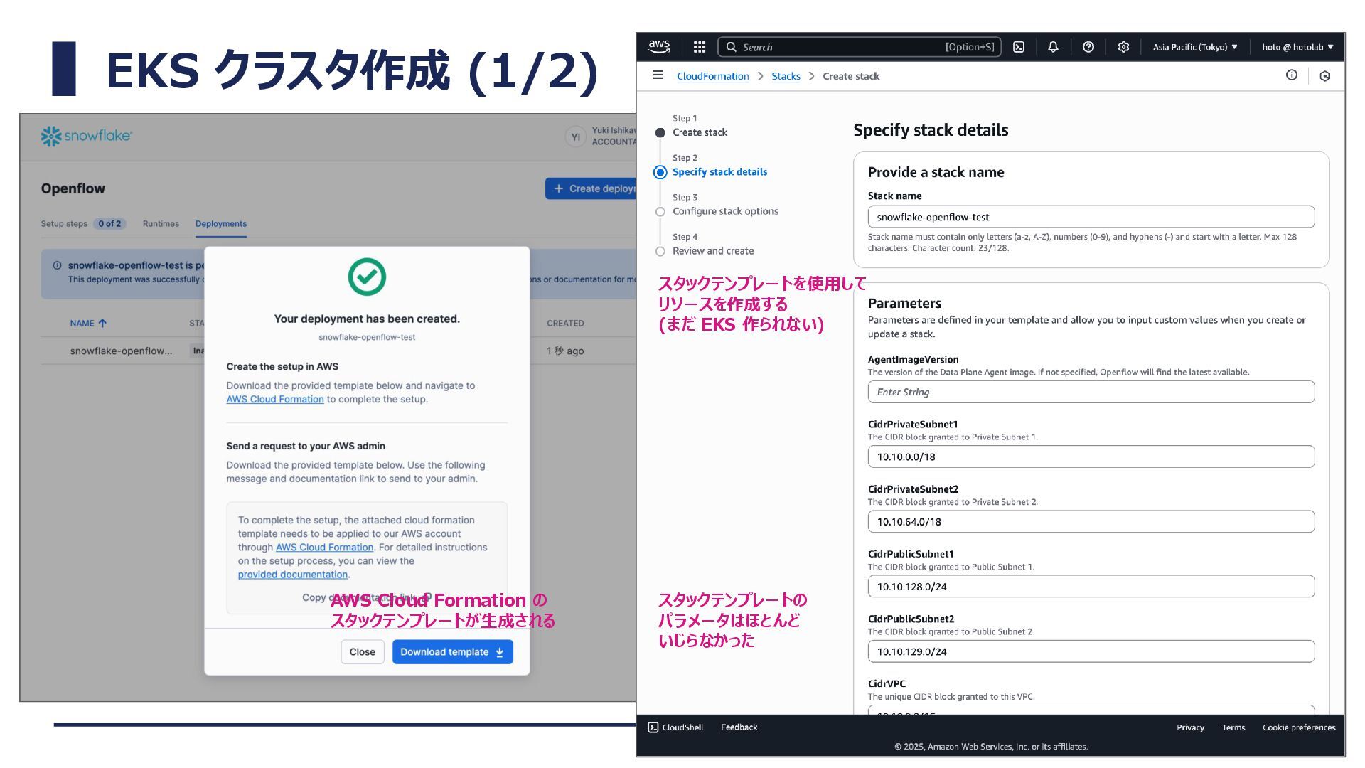Open the Deployments tab
This screenshot has height=768, width=1365.
pyautogui.click(x=221, y=223)
